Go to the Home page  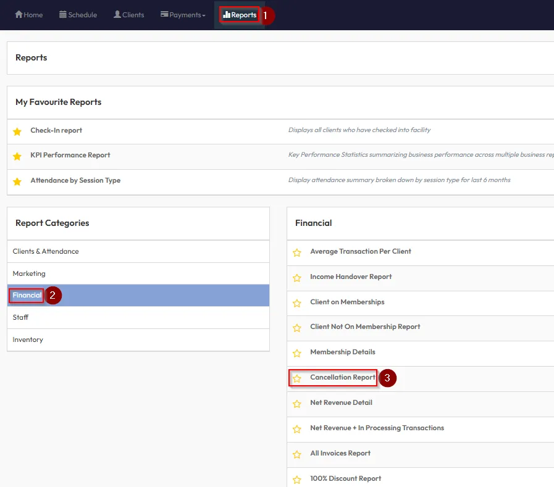click(29, 15)
